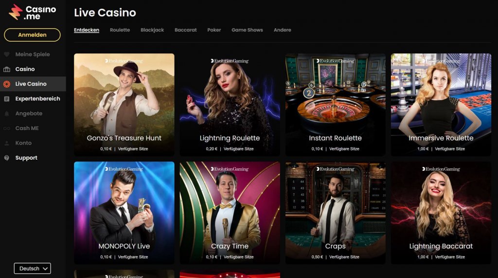The image size is (498, 278).
Task: Switch to the Roulette tab
Action: (120, 30)
